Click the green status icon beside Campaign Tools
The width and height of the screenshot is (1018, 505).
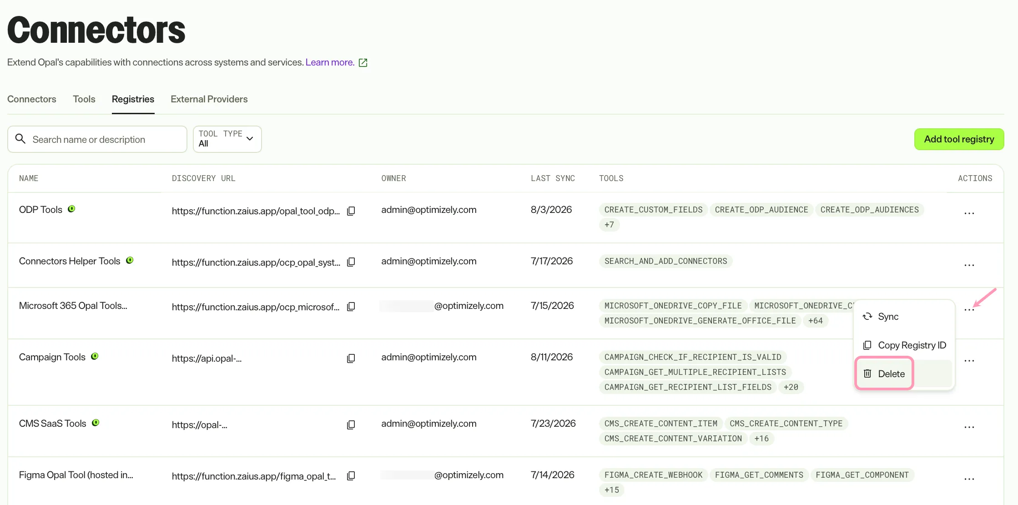[95, 356]
